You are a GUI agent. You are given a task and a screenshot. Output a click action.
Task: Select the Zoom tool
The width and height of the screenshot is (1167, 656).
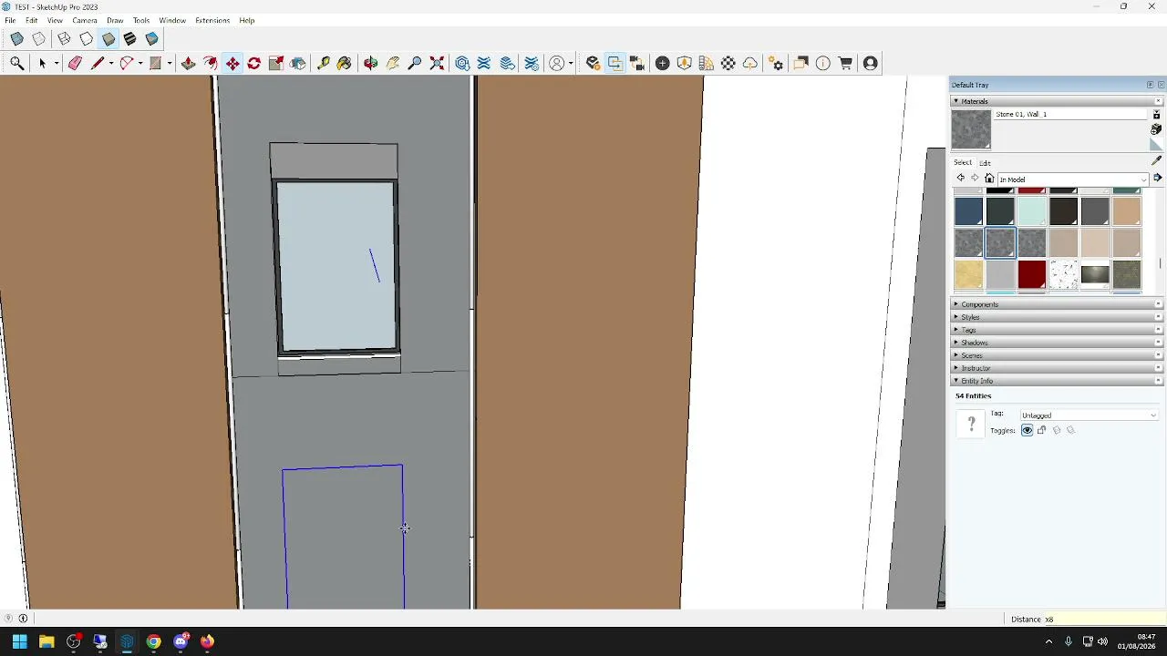click(x=415, y=63)
